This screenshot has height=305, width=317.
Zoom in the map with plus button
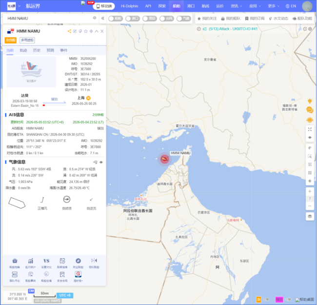coord(310,191)
